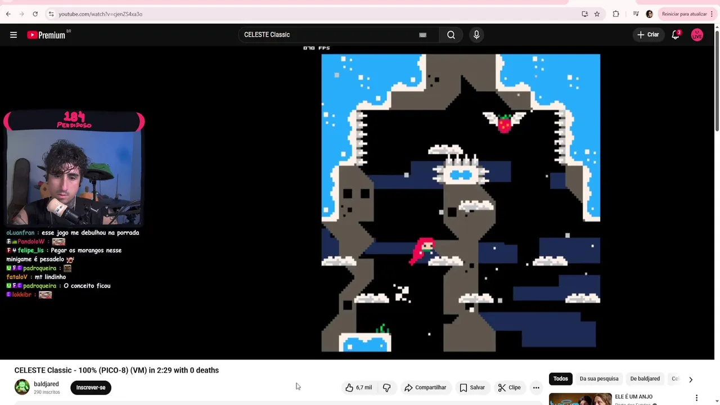Open the browser three-dot menu
Screen dimensions: 720x405
coord(712,14)
